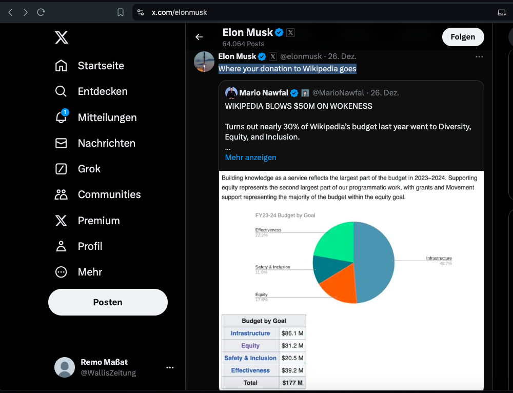Click the Mehr menu label
Image resolution: width=513 pixels, height=393 pixels.
click(x=90, y=272)
